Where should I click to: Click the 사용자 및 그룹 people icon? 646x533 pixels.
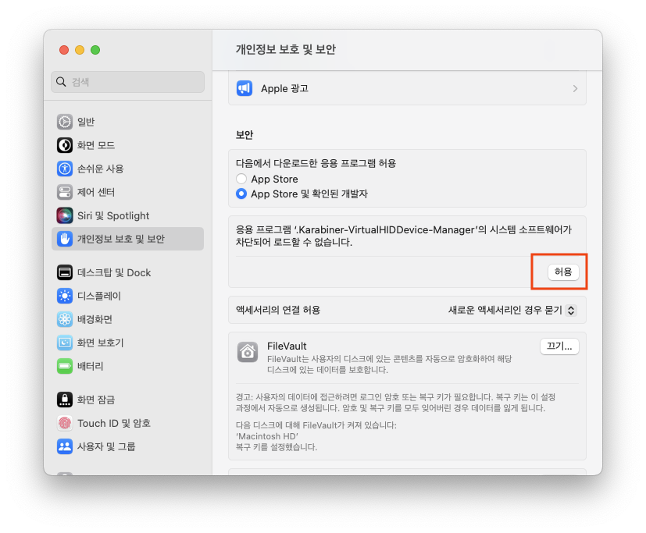65,446
